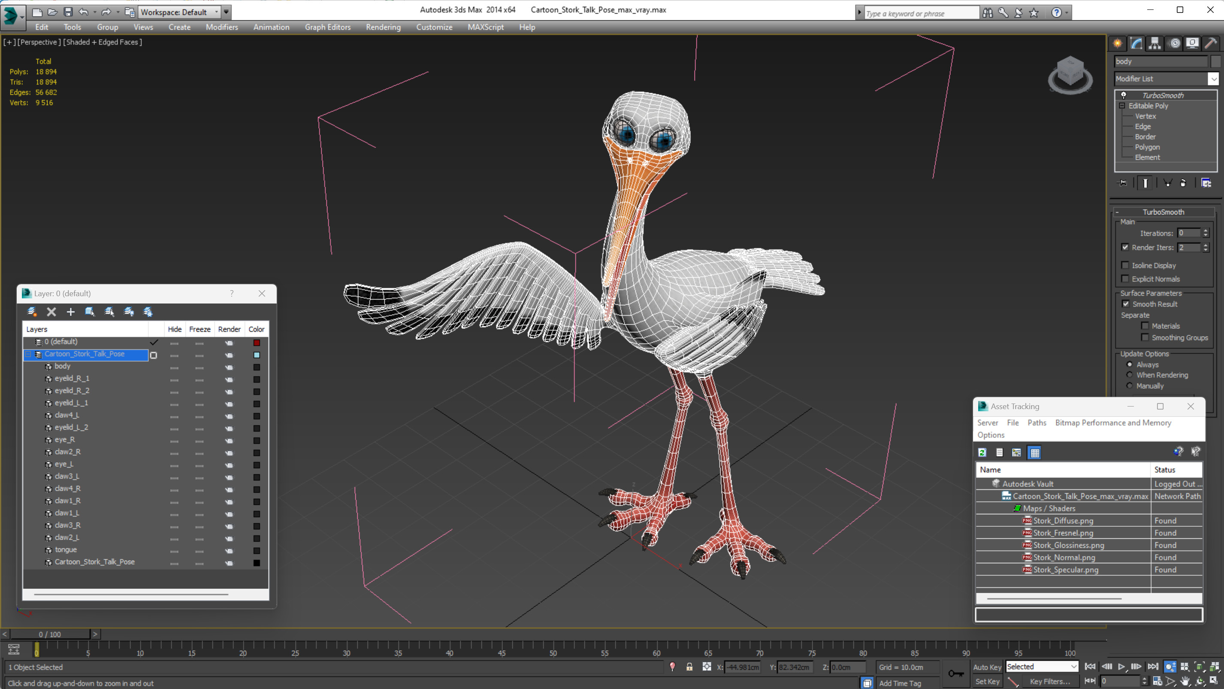Open the Hierarchy command panel tab

[x=1154, y=43]
